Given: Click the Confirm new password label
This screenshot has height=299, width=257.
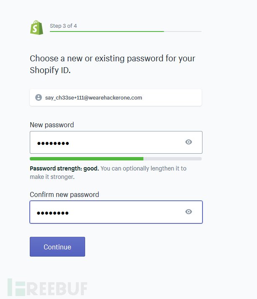Looking at the screenshot, I should [x=64, y=195].
